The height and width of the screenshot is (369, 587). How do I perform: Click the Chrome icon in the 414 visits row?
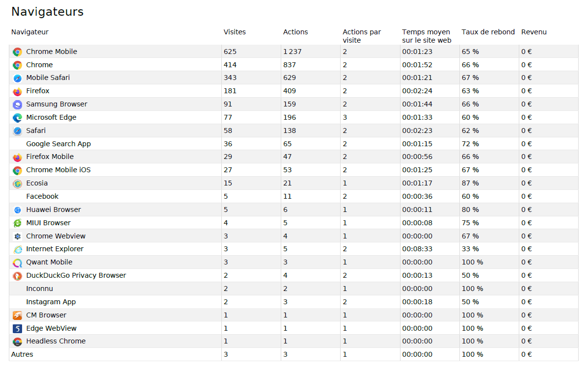(17, 65)
